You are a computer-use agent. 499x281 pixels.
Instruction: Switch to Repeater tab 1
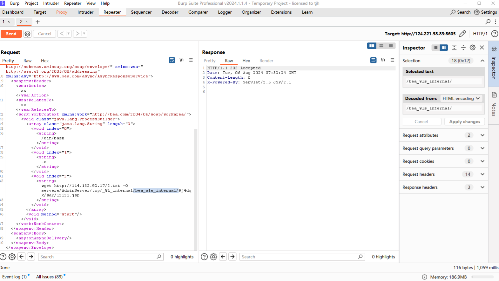point(3,22)
